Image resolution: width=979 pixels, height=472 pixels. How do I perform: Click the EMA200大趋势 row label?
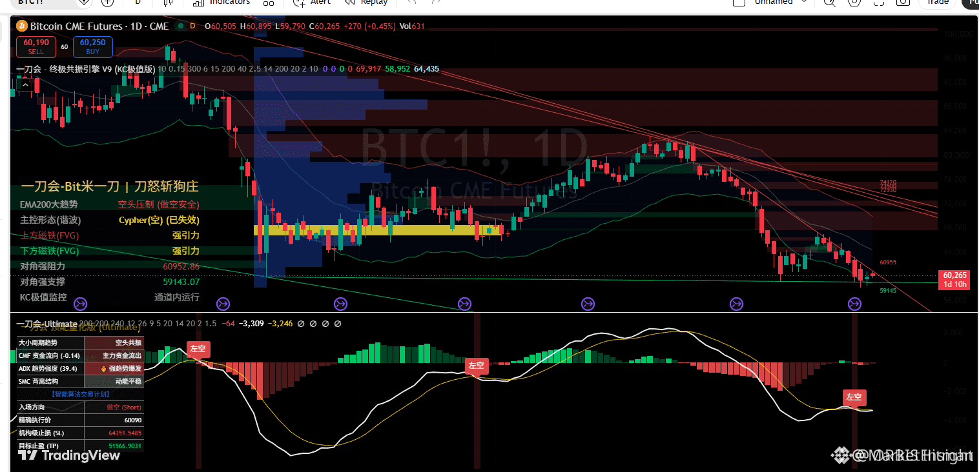[x=49, y=204]
